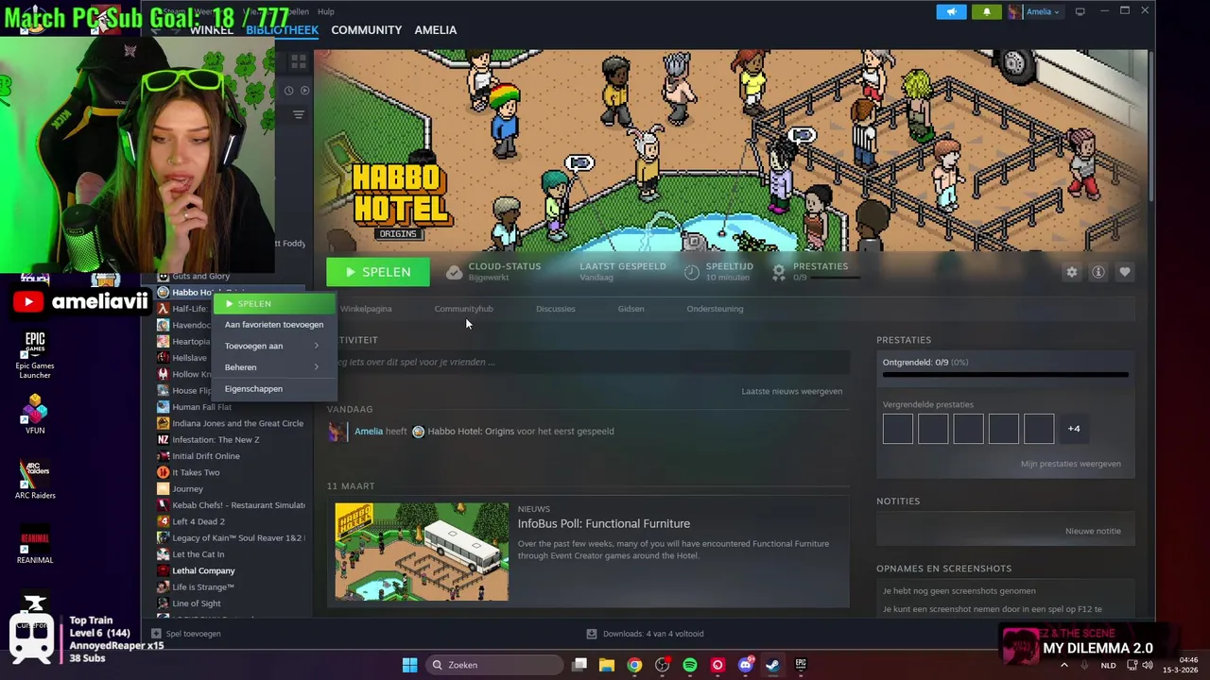Image resolution: width=1210 pixels, height=680 pixels.
Task: Open the Gidsen tab
Action: [x=631, y=309]
